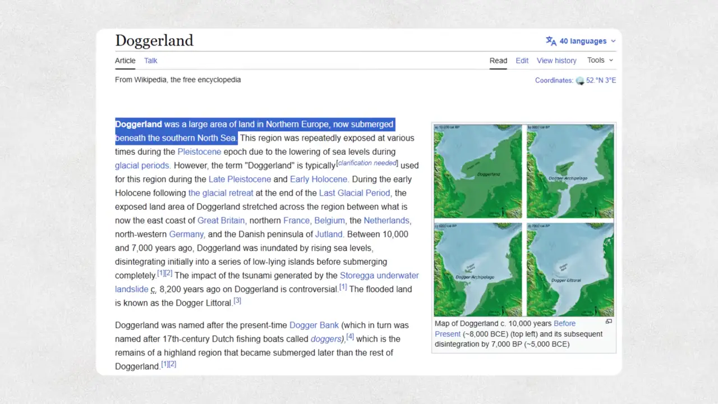This screenshot has width=718, height=404.
Task: Select the Read tab
Action: [x=498, y=61]
